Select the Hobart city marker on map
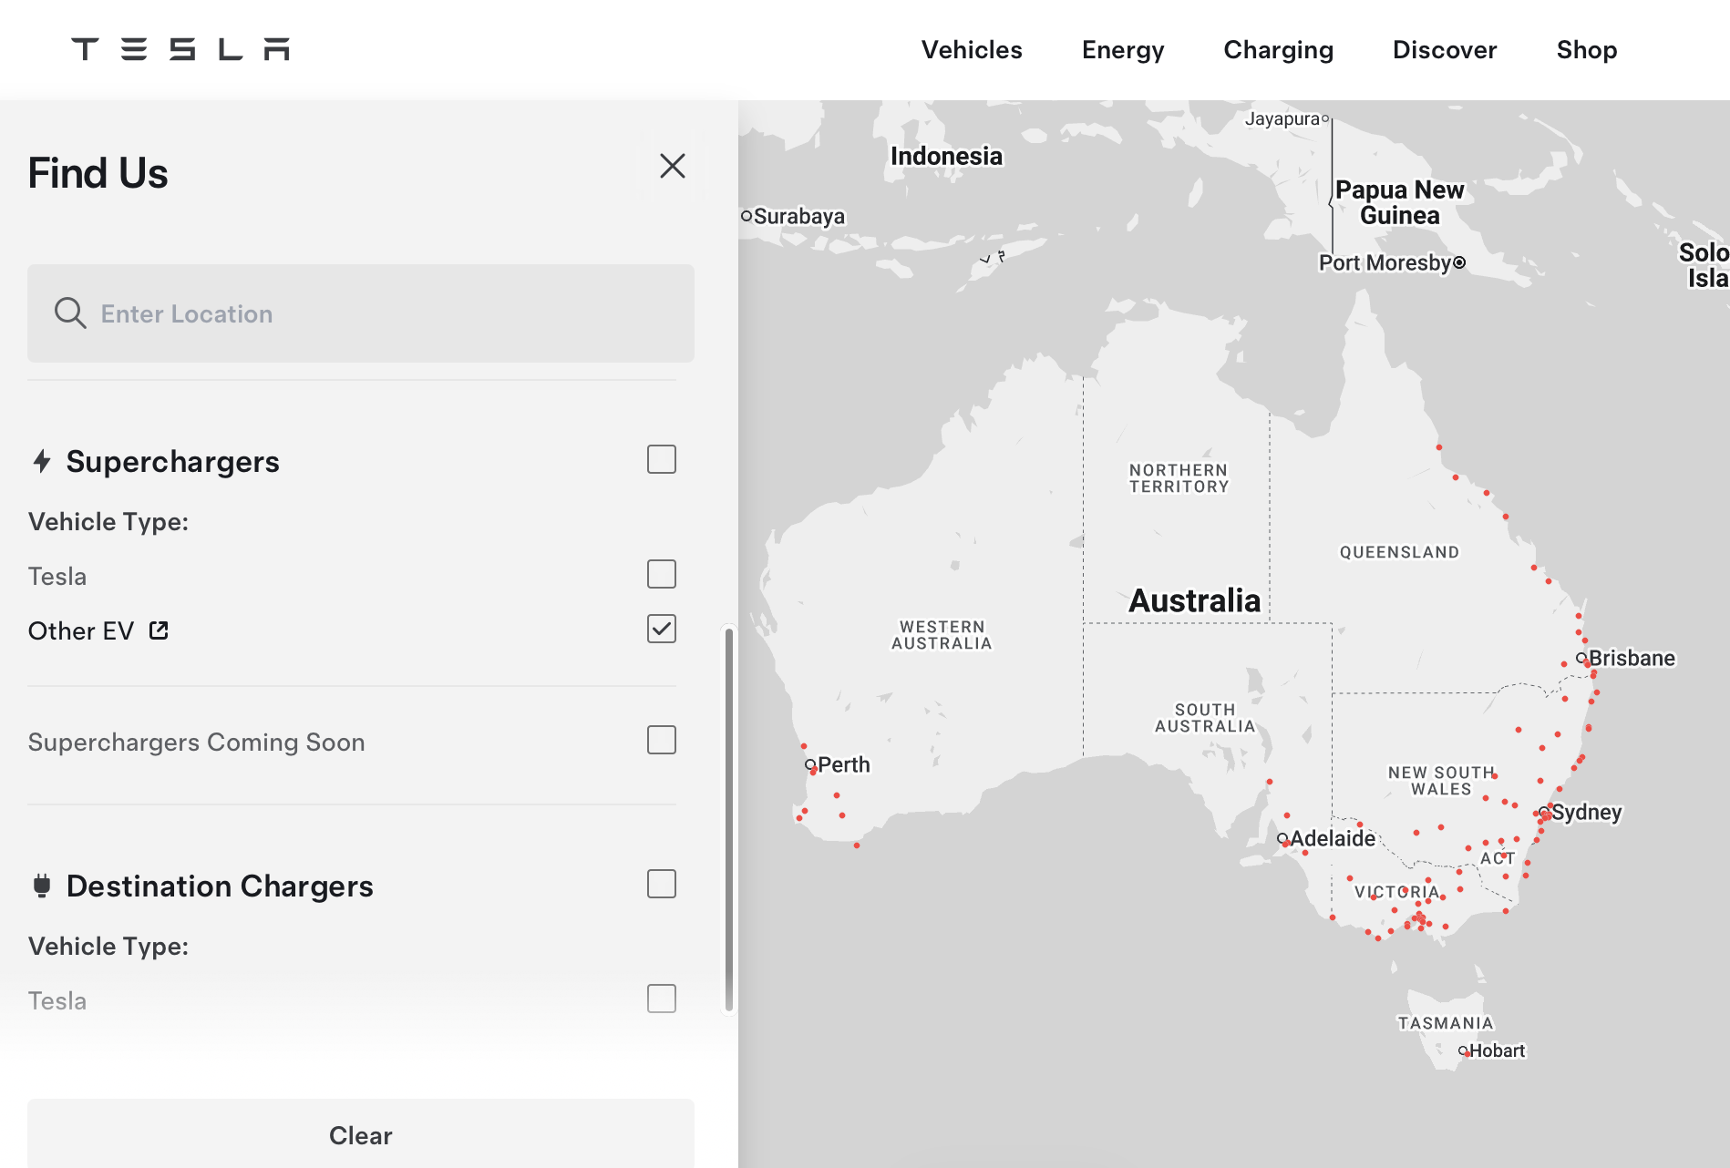Image resolution: width=1730 pixels, height=1168 pixels. (1463, 1050)
